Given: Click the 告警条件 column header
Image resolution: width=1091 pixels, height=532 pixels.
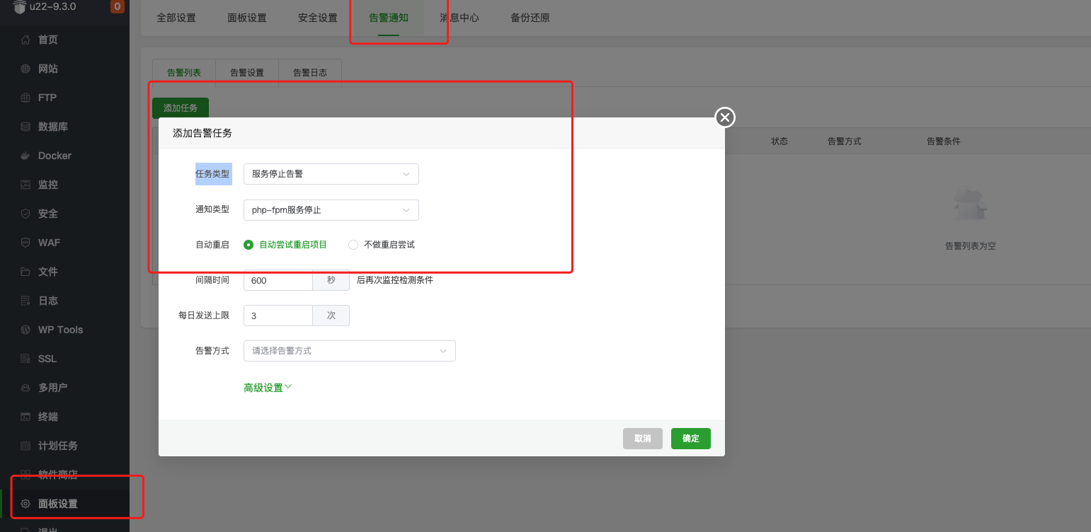Looking at the screenshot, I should click(944, 141).
